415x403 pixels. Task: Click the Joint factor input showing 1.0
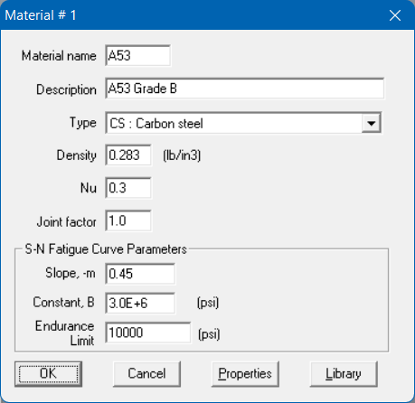tap(128, 221)
